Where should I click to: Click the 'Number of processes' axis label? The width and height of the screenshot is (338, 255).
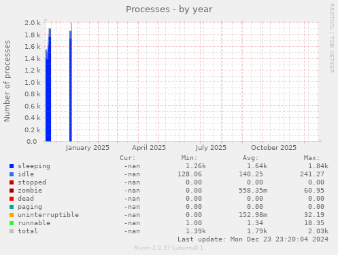[7, 81]
